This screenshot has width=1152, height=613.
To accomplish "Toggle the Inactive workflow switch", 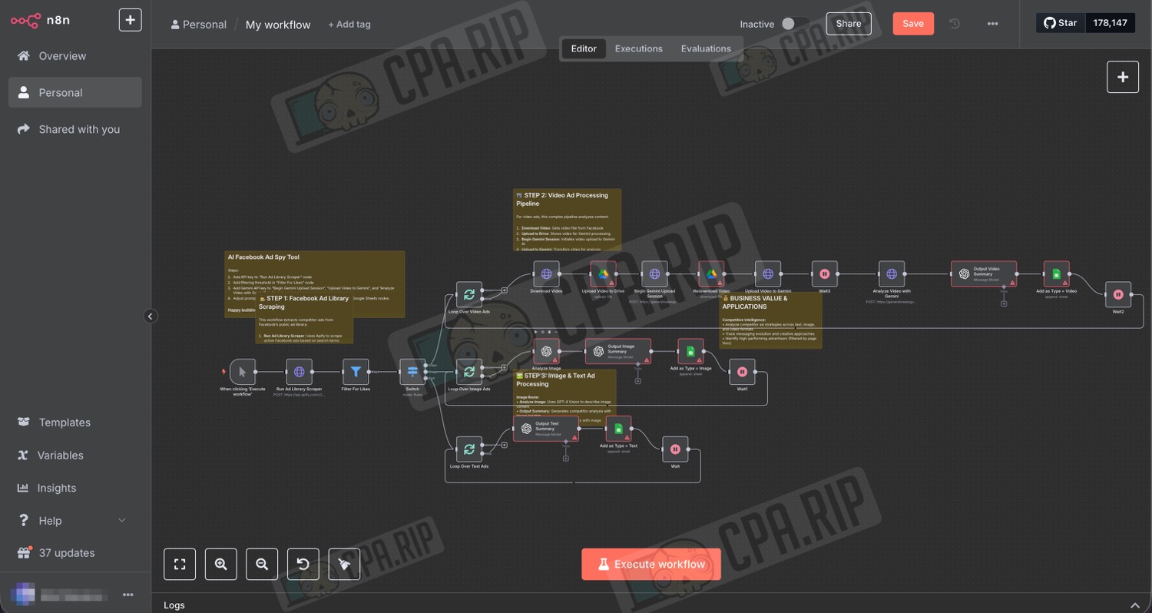I will coord(793,24).
